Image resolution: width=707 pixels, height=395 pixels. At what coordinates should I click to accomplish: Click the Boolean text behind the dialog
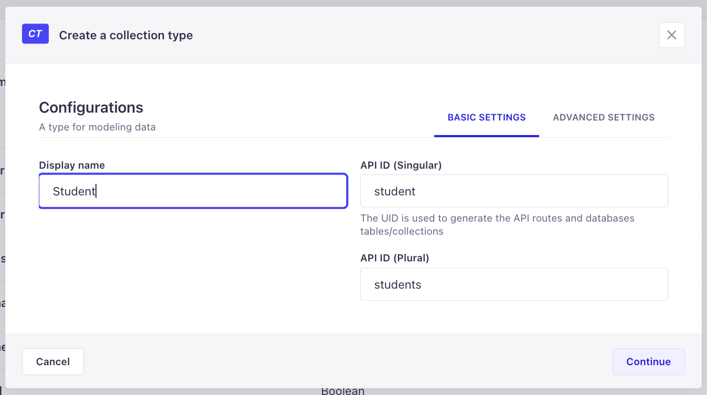point(342,391)
